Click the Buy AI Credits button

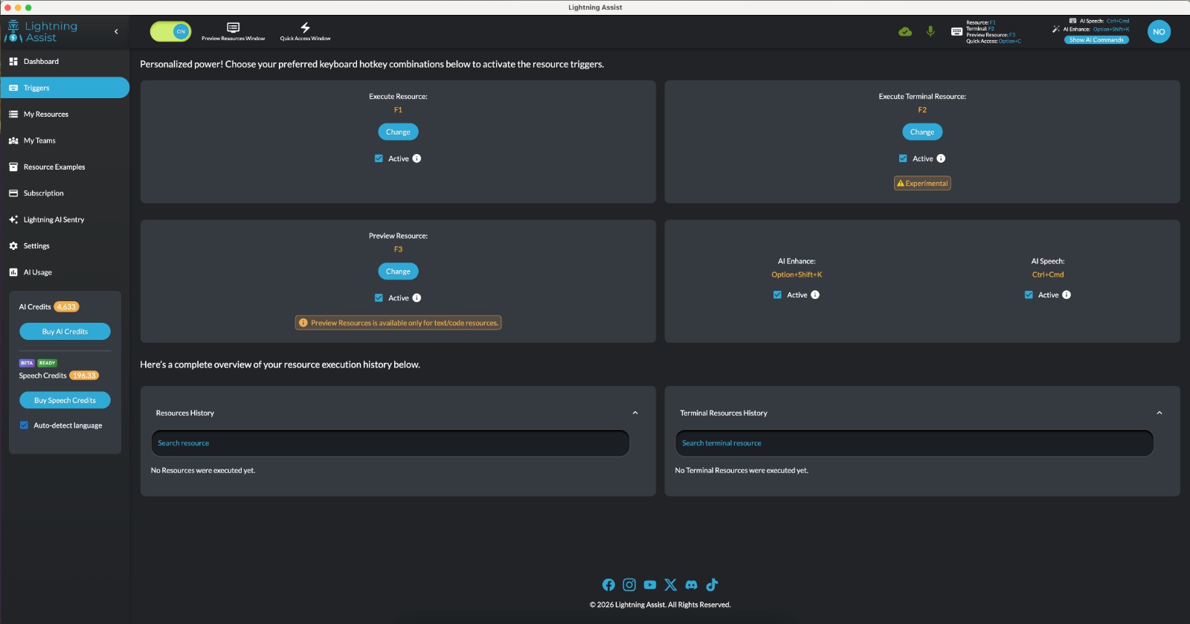(65, 332)
